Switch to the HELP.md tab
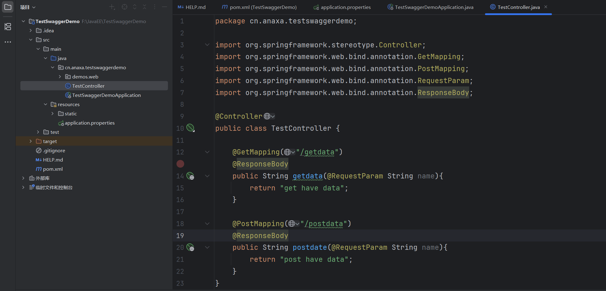Screen dimensions: 606x291 click(x=192, y=7)
